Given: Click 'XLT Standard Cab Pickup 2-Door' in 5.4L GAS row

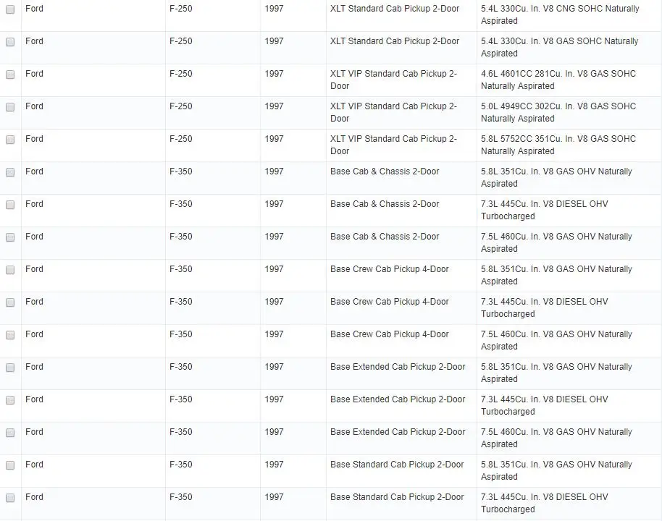Looking at the screenshot, I should click(395, 41).
